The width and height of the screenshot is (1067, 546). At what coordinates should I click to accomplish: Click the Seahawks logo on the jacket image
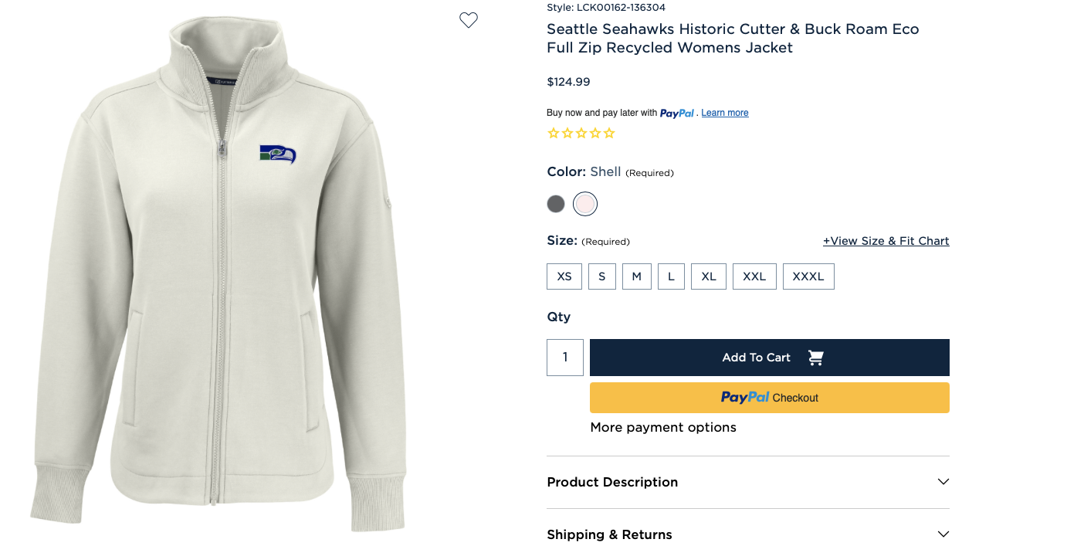278,154
